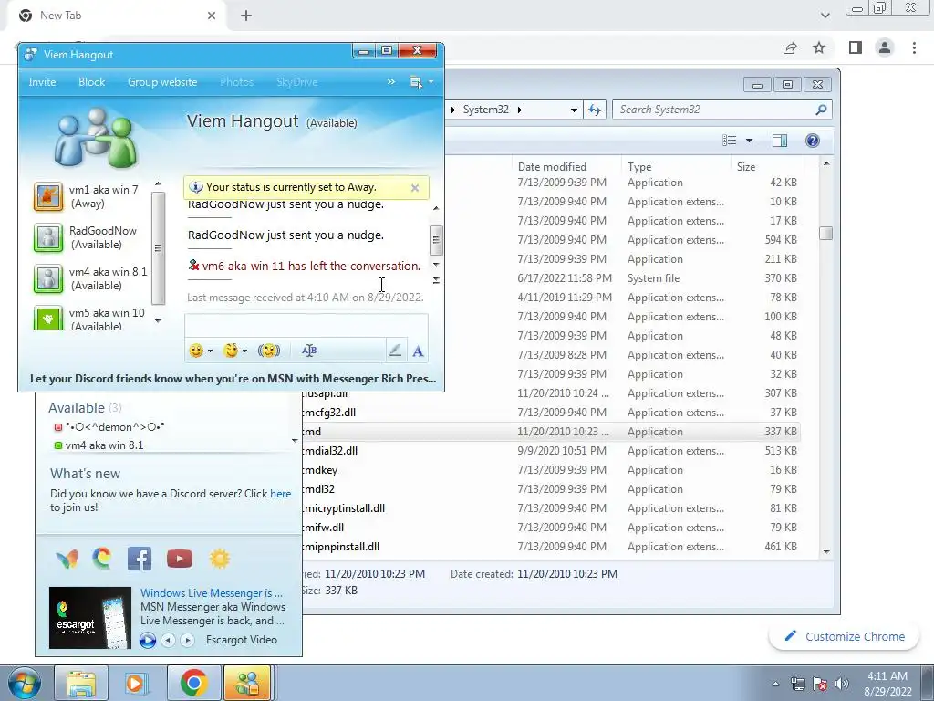The image size is (934, 701).
Task: Go to previous Escargot video item
Action: pos(169,640)
